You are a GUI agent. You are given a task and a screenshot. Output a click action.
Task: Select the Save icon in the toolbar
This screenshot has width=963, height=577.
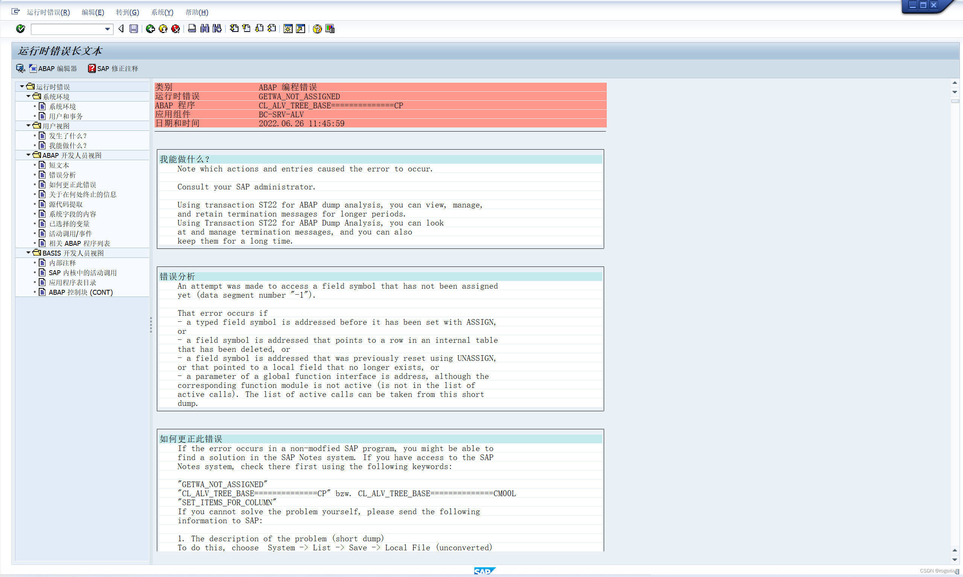point(134,29)
